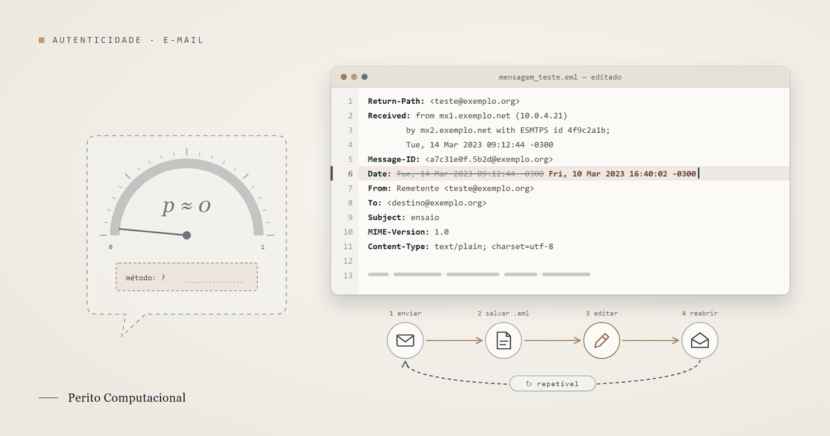Click the 'From: Remetente <teste@exemplo.org>' line

click(451, 188)
